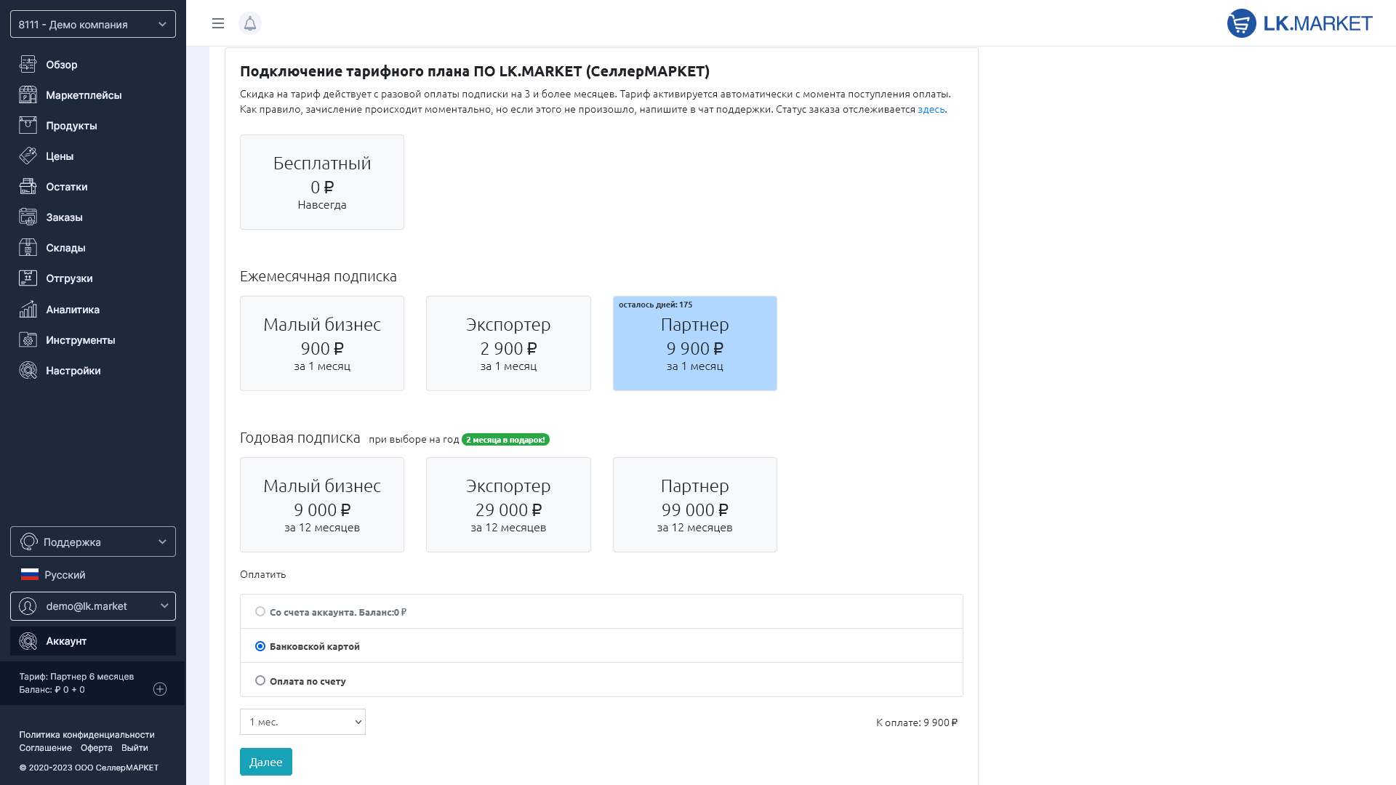Open the Оферта link

[x=97, y=747]
